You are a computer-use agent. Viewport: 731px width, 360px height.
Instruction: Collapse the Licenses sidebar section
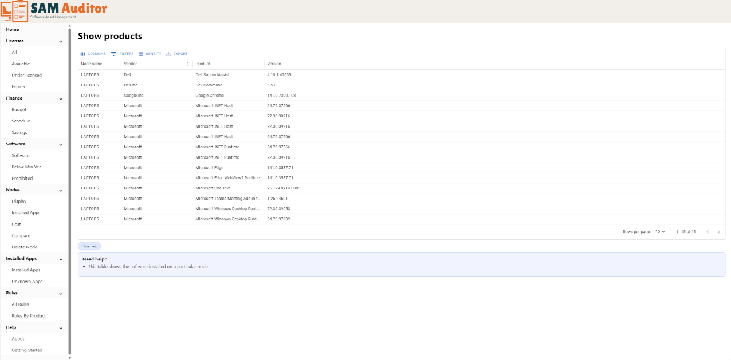pyautogui.click(x=61, y=41)
